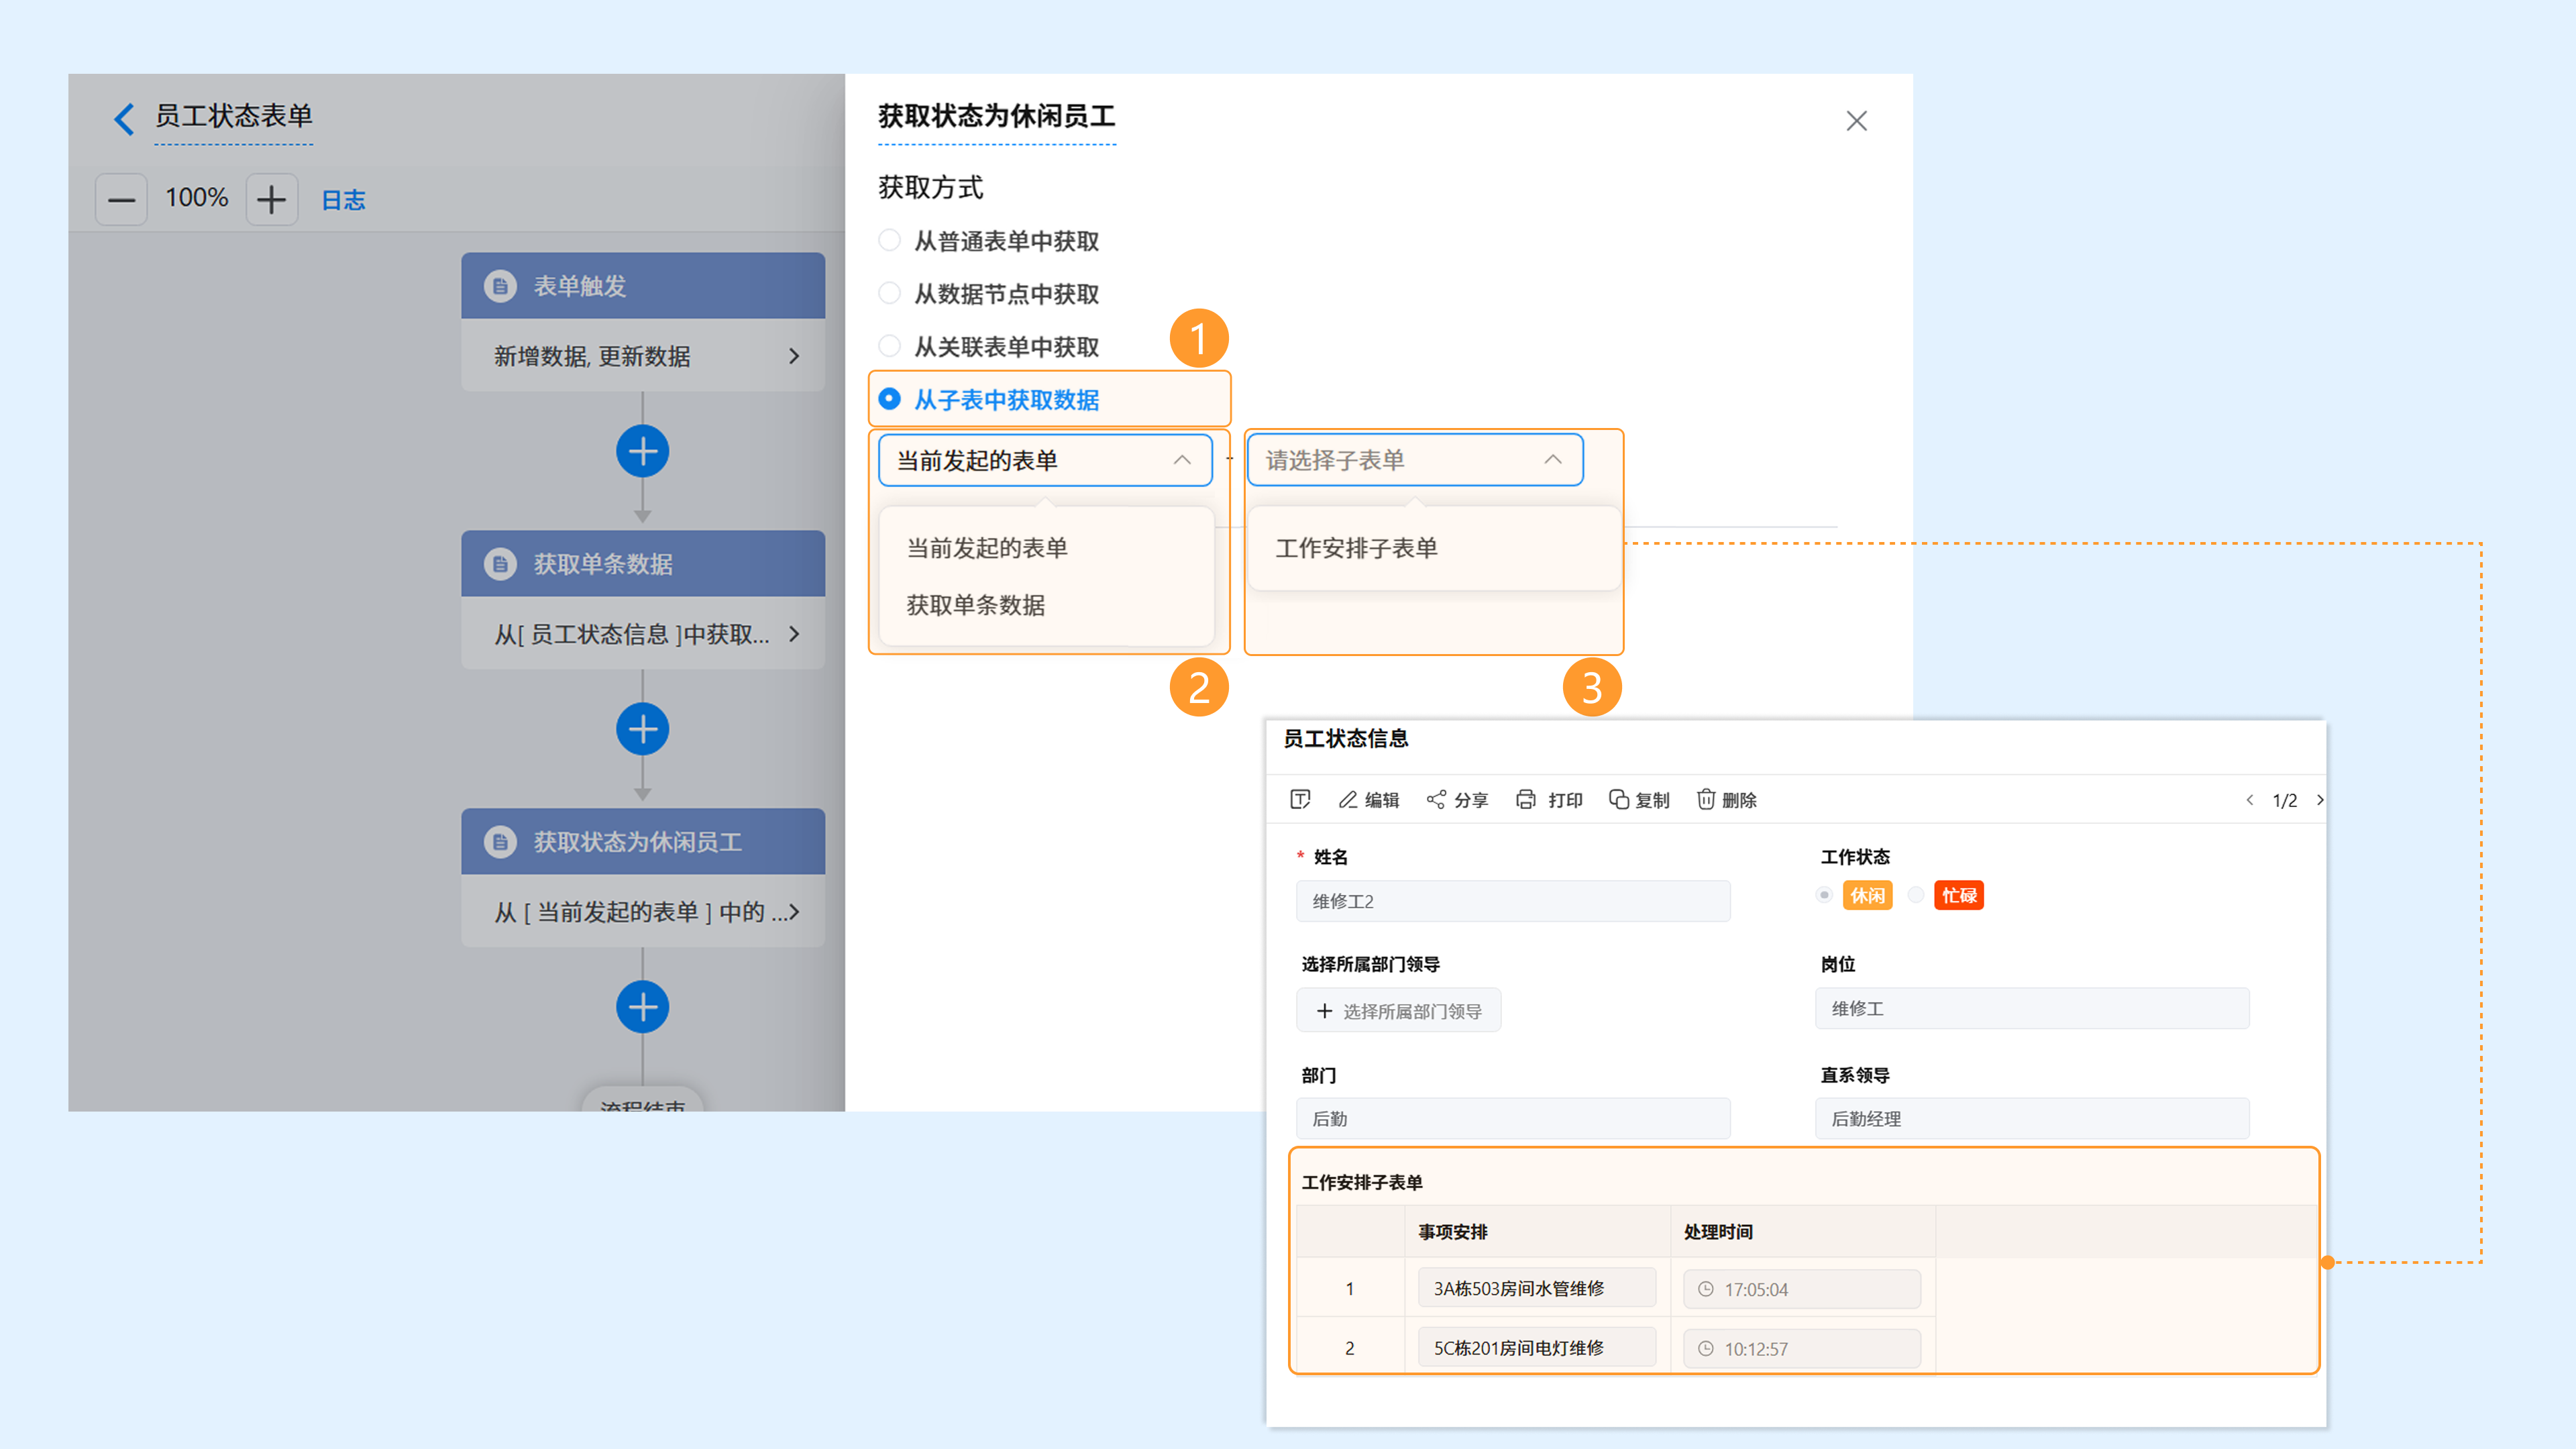This screenshot has height=1449, width=2576.
Task: Click the 编辑 edit button
Action: click(x=1369, y=799)
